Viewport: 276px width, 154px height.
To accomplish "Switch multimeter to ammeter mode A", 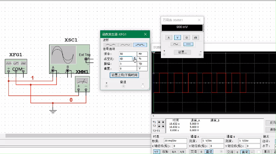I will tap(169, 38).
